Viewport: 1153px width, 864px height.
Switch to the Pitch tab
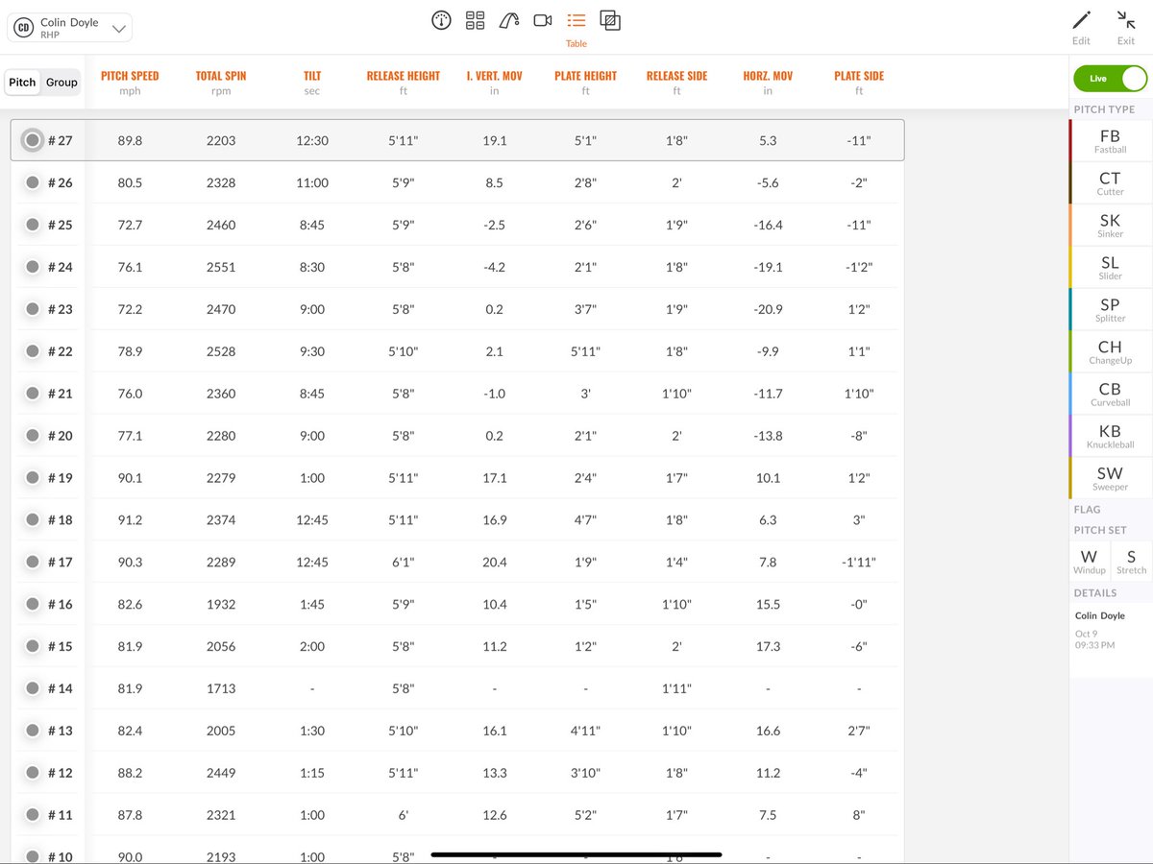[22, 83]
